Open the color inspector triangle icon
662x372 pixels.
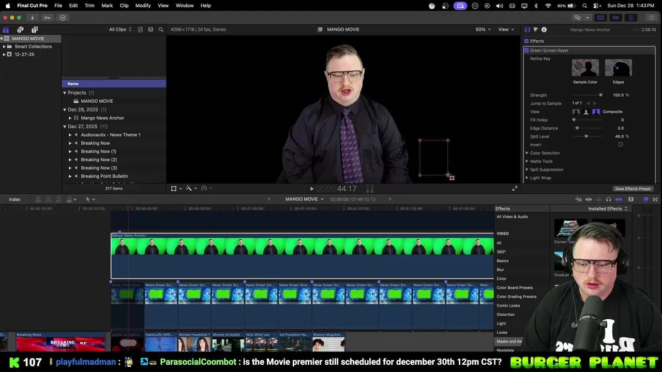pyautogui.click(x=535, y=29)
